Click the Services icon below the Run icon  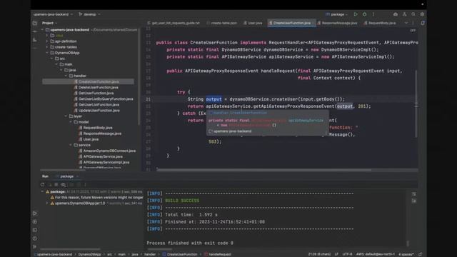35,222
